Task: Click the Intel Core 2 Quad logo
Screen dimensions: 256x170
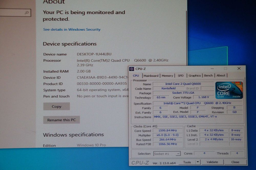Action: [x=229, y=90]
